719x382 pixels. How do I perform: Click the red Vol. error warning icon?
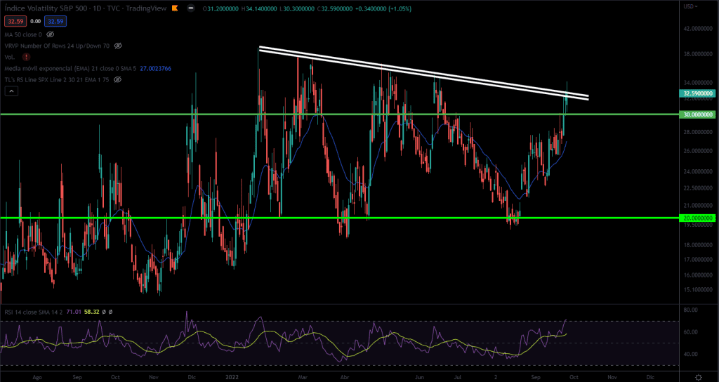(x=26, y=58)
